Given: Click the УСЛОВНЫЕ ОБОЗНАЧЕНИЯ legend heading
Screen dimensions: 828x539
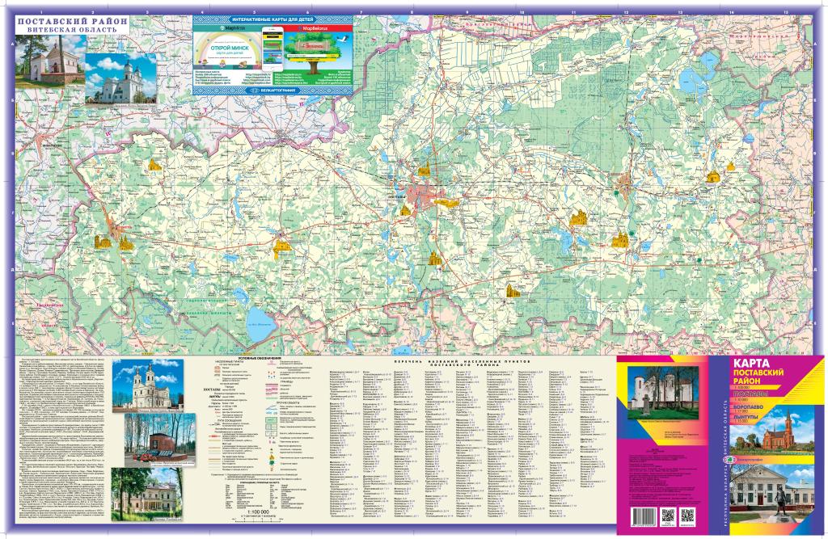Looking at the screenshot, I should (259, 358).
